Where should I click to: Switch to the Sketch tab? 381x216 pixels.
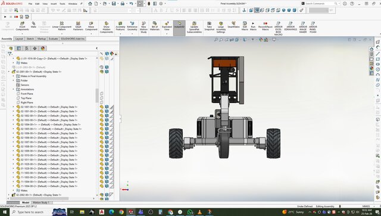pos(30,39)
